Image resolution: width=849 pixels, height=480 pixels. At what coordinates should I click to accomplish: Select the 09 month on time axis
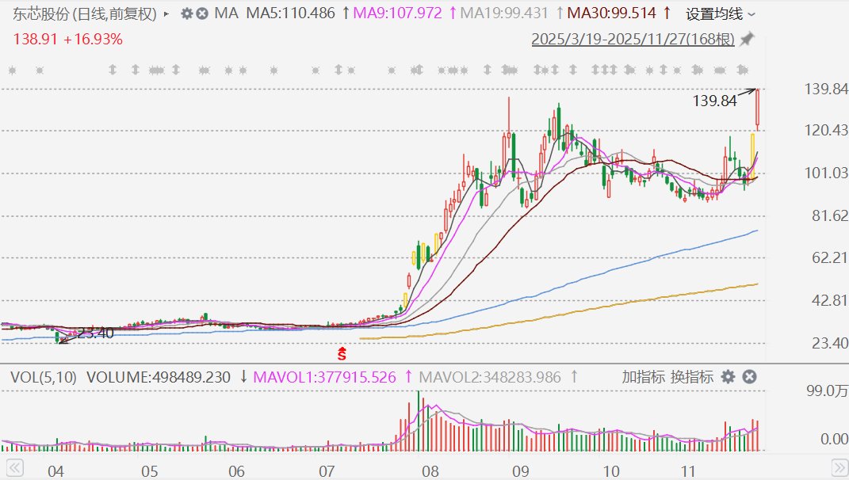(x=520, y=471)
